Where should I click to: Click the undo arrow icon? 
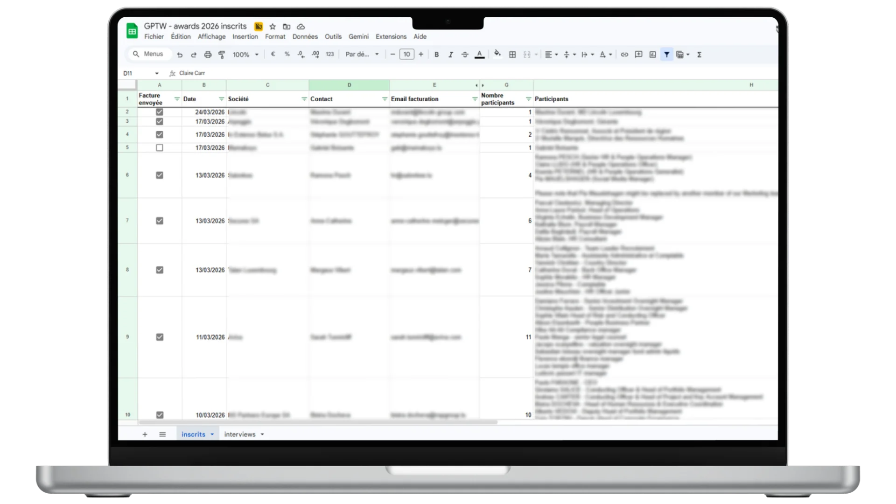coord(180,55)
